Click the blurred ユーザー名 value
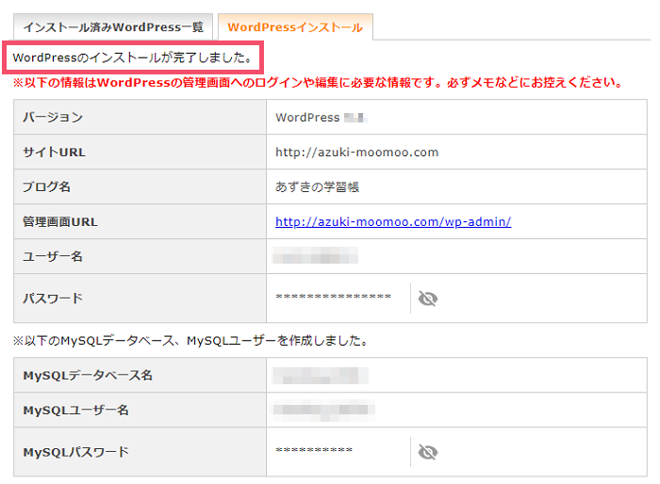 [x=316, y=256]
